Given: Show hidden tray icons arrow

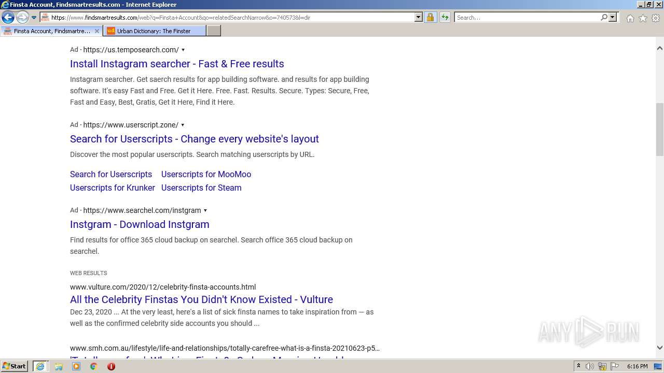Looking at the screenshot, I should pos(578,366).
